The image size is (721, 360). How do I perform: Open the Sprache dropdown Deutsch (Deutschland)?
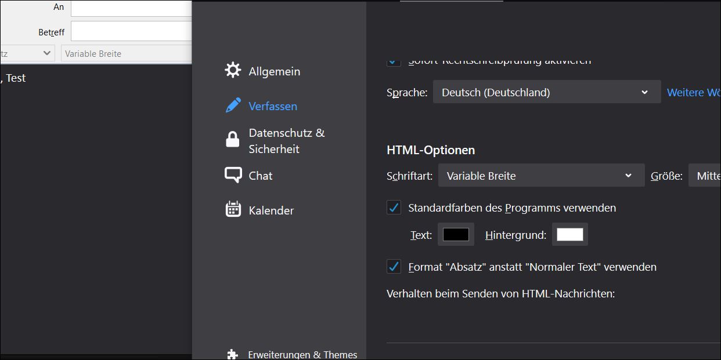tap(546, 92)
